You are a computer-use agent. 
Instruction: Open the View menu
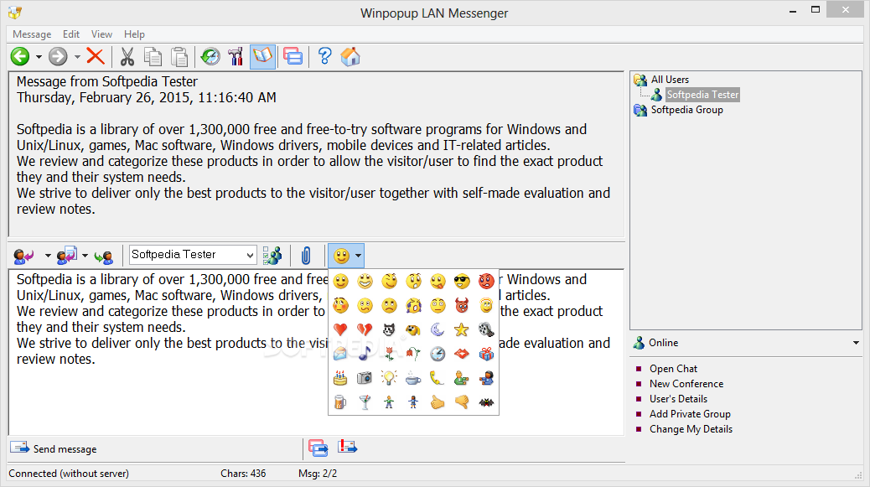[101, 34]
